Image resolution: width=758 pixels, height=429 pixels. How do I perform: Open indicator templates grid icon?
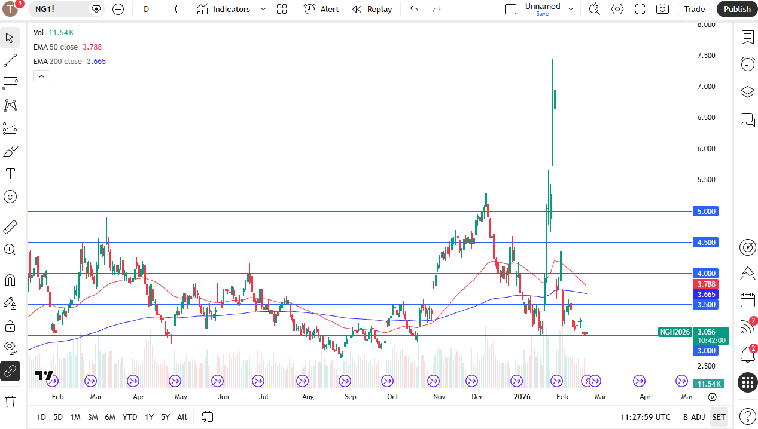(282, 9)
